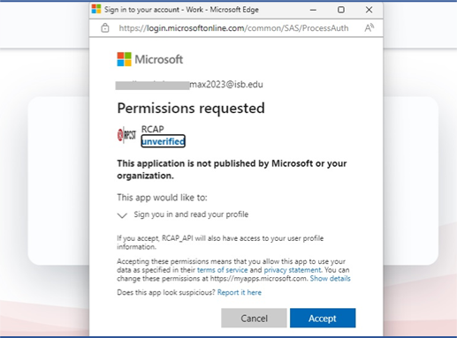Expand 'Sign you in and read your profile'
The image size is (457, 338).
pos(191,214)
